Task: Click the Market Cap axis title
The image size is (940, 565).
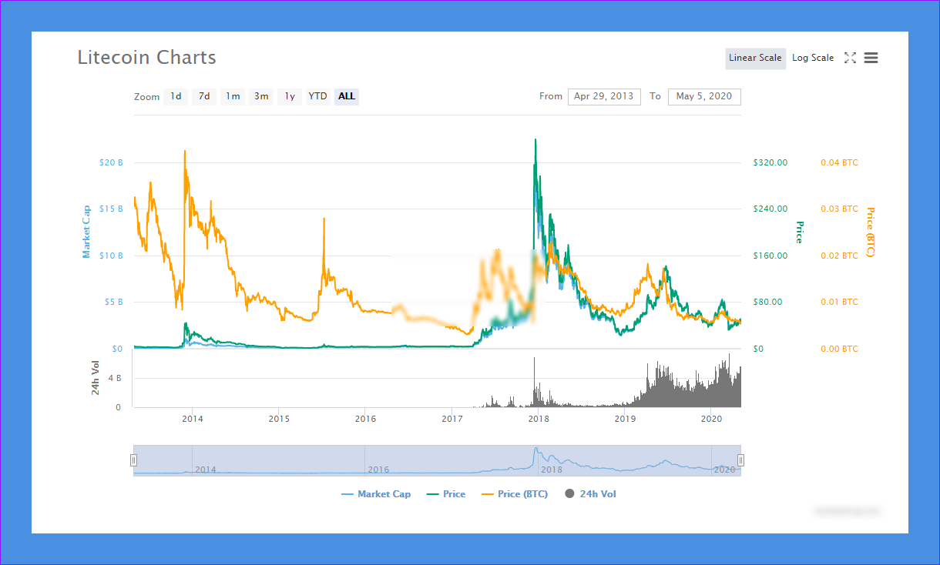Action: [x=86, y=231]
